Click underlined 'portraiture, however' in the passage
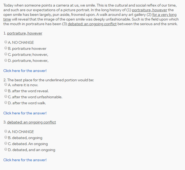Screen dimensions: 185x170 (150, 10)
